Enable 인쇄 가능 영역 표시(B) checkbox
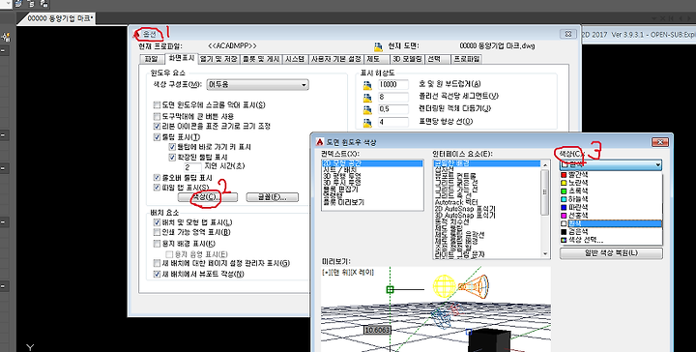696x352 pixels. [157, 232]
